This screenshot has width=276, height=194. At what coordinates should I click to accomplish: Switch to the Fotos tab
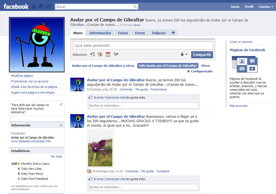[x=123, y=33]
